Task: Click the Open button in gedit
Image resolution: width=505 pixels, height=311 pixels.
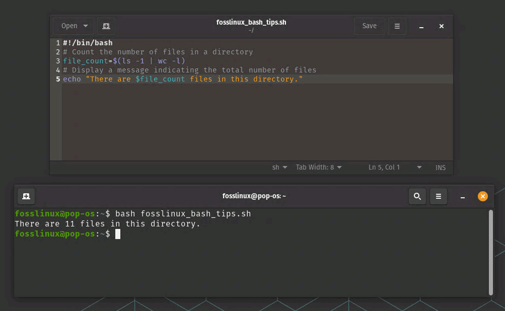Action: coord(69,26)
